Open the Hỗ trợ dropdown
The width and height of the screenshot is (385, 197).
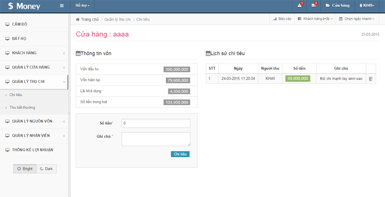click(x=82, y=6)
